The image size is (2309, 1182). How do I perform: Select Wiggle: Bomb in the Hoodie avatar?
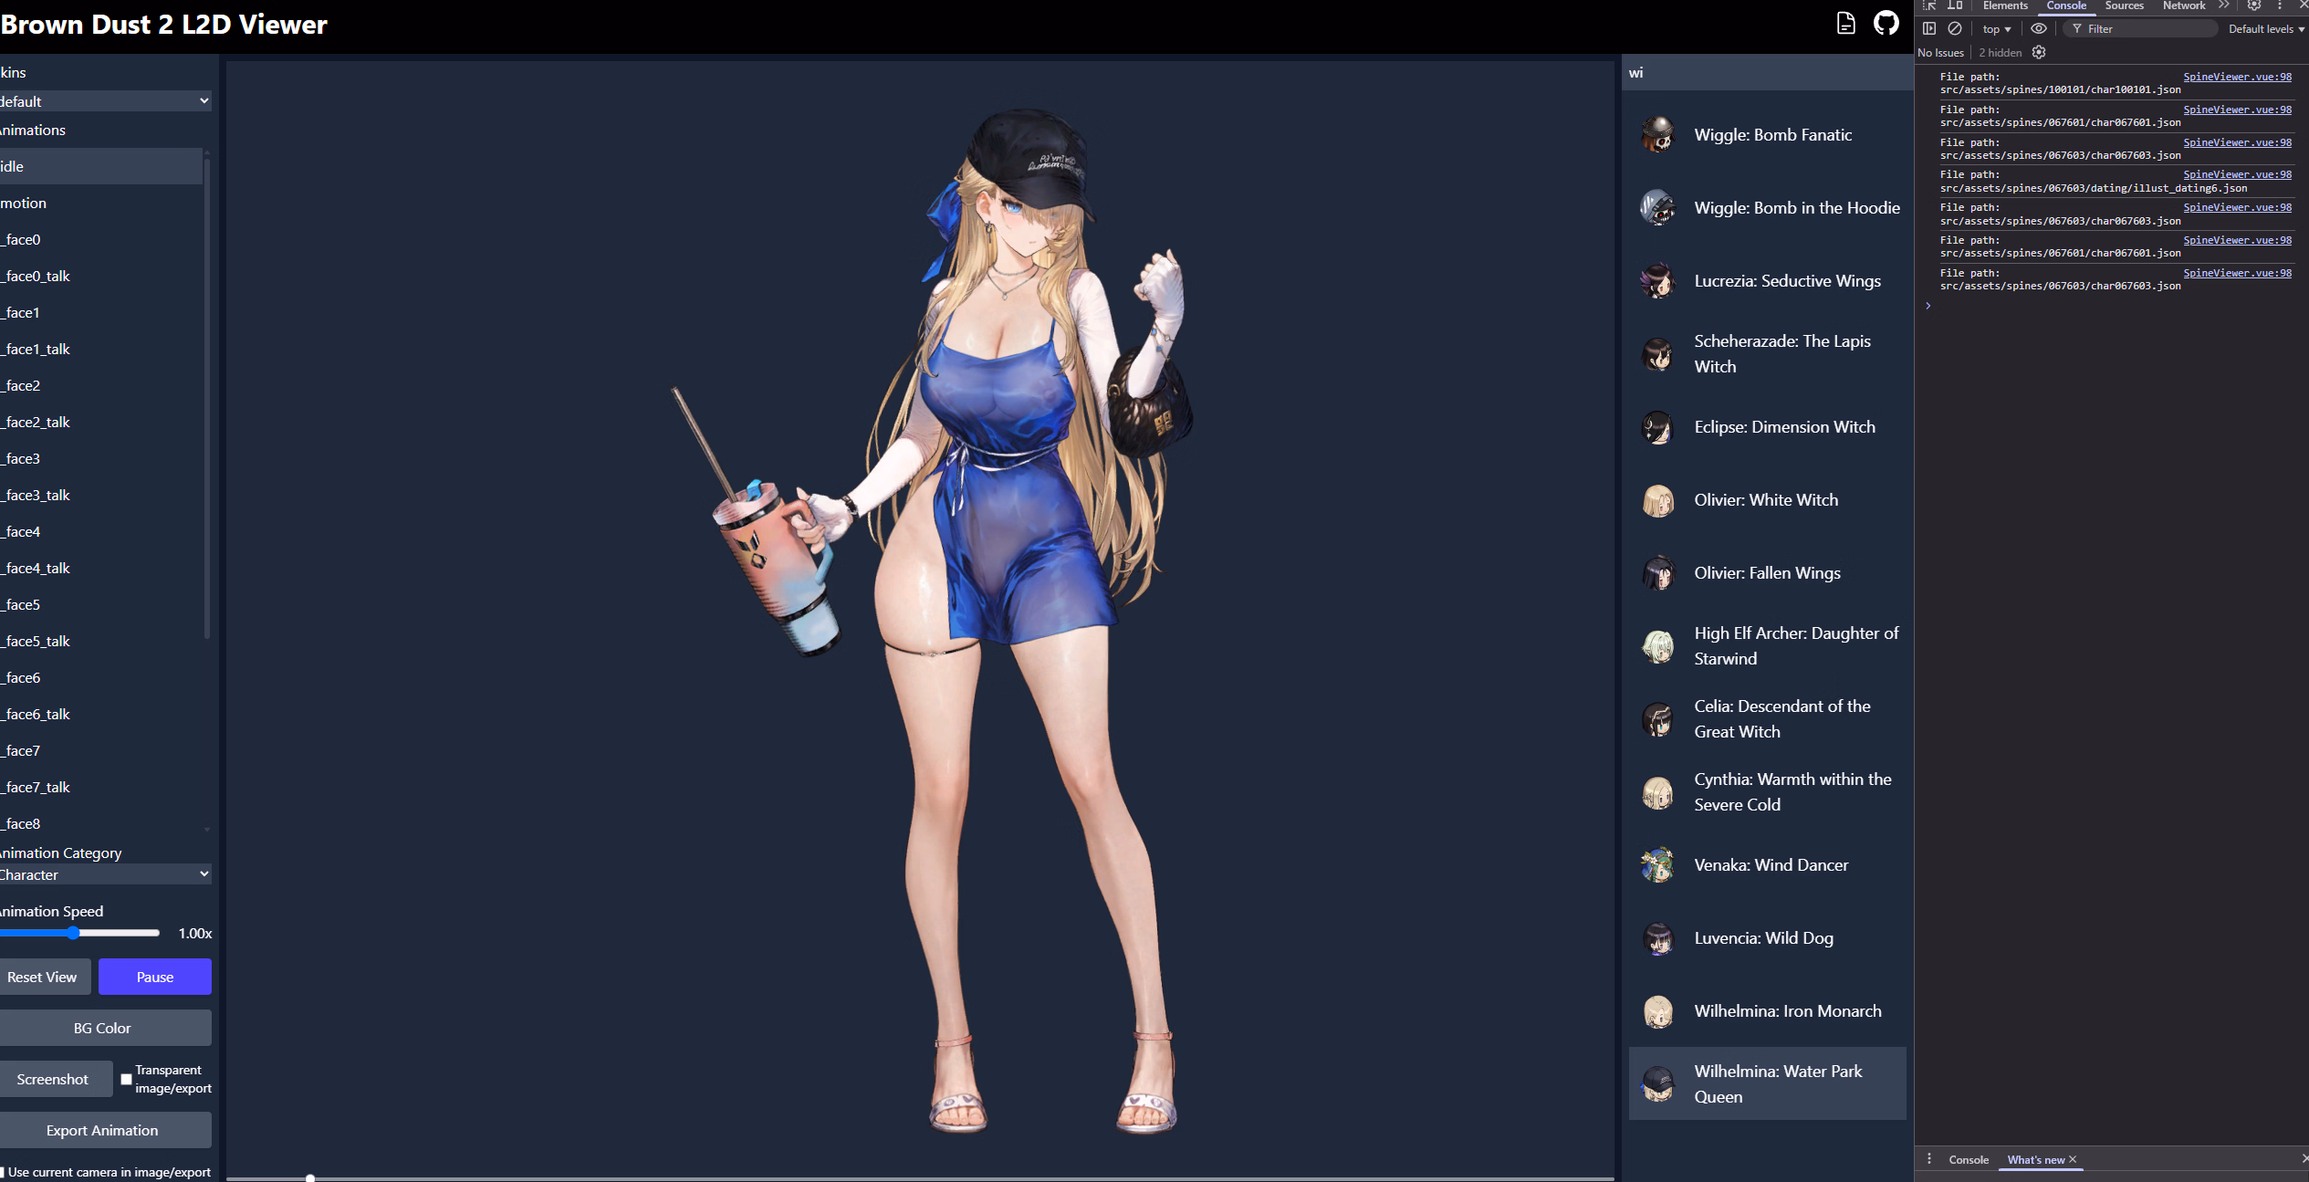point(1658,207)
